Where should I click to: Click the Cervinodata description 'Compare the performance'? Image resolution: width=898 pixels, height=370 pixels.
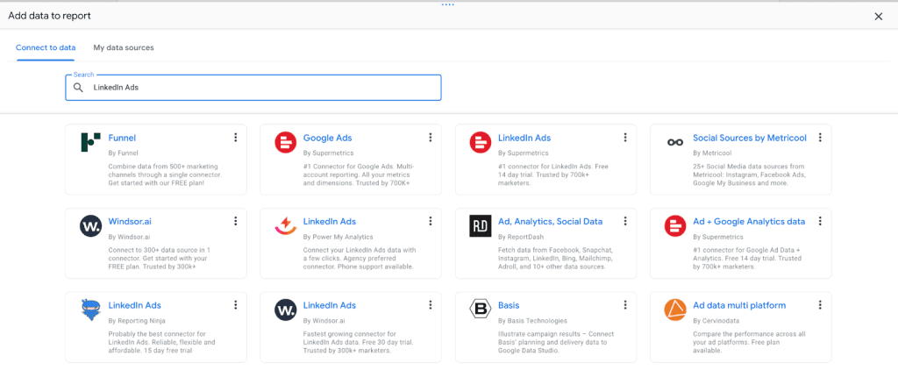[747, 342]
